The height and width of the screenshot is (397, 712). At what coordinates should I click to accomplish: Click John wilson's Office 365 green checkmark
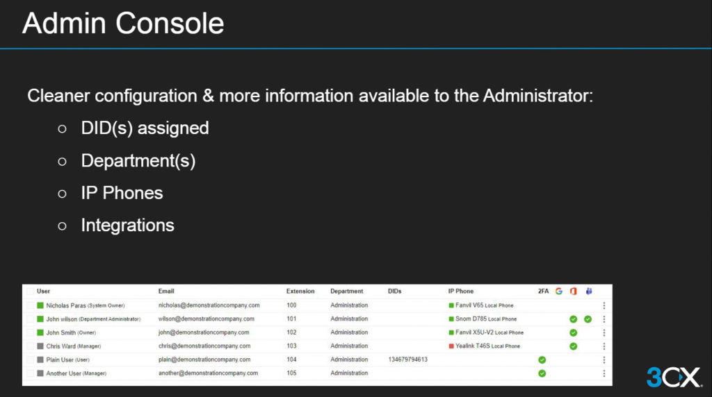click(573, 319)
